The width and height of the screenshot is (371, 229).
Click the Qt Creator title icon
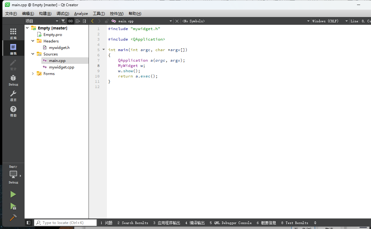click(x=7, y=5)
